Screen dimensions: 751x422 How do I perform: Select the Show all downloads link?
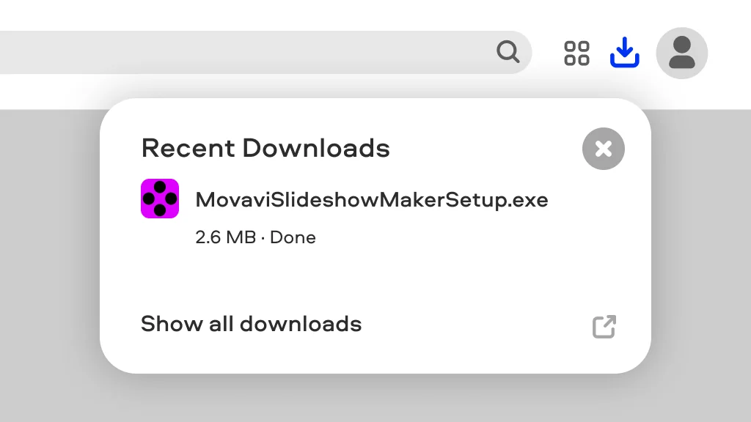pos(251,324)
